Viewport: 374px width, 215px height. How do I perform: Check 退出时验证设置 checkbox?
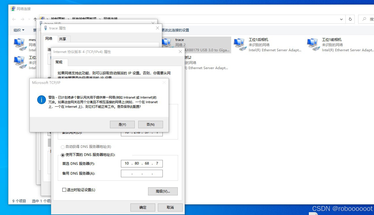pyautogui.click(x=64, y=190)
